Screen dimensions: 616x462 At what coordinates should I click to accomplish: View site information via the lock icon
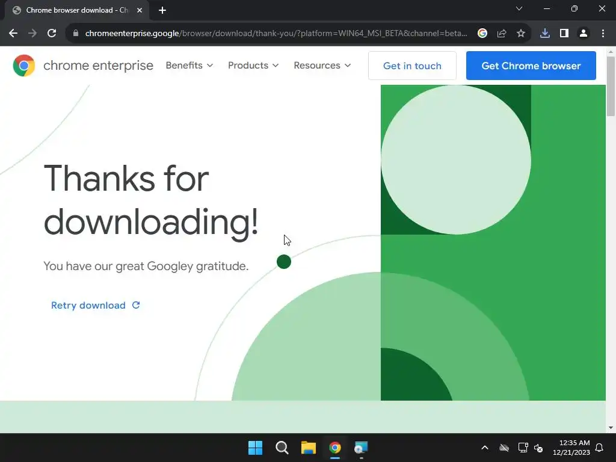point(76,34)
